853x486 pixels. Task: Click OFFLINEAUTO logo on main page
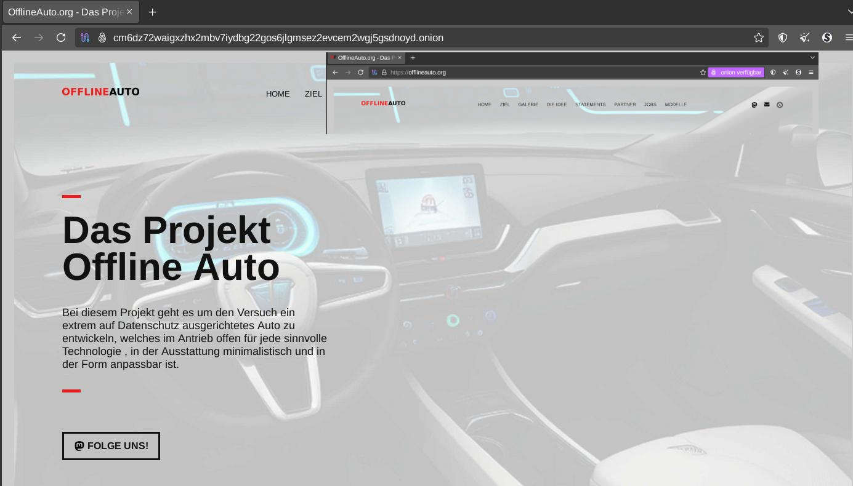(x=100, y=92)
